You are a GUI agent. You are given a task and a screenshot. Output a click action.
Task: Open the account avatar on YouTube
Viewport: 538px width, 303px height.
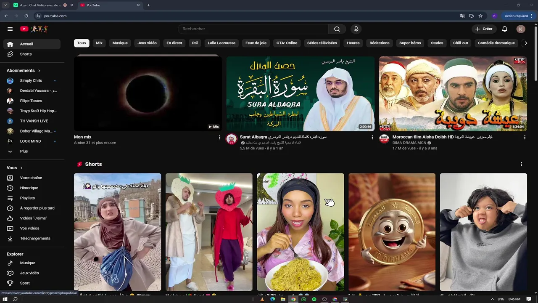(521, 29)
